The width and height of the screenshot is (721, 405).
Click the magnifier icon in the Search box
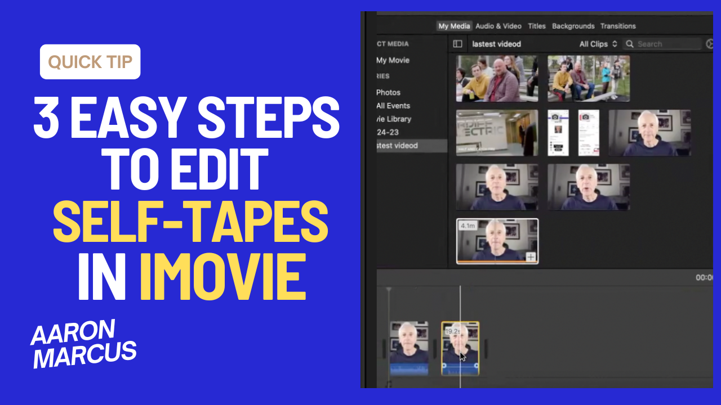630,44
